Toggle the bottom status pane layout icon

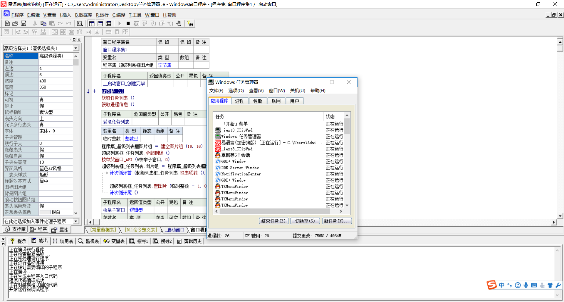[100, 23]
